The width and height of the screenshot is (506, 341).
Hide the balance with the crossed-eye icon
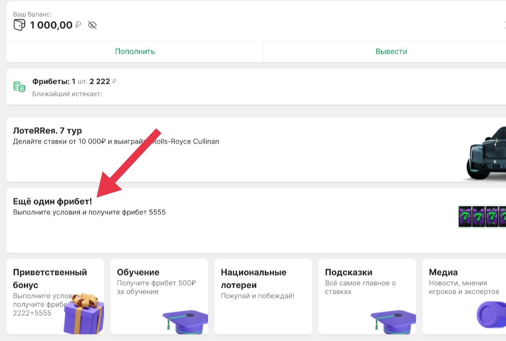92,25
